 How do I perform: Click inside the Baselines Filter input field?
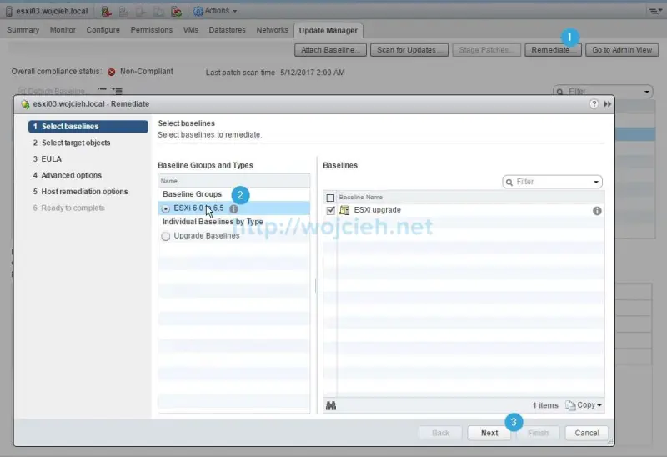pos(552,182)
